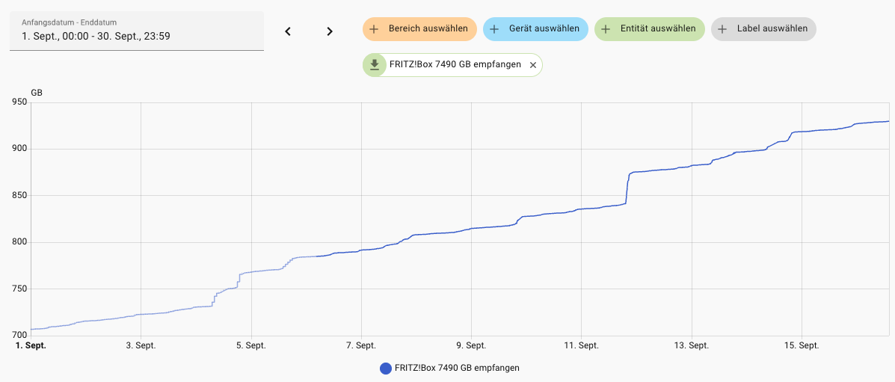Open the Anfangsdatum - Enddatum date range field

click(137, 30)
